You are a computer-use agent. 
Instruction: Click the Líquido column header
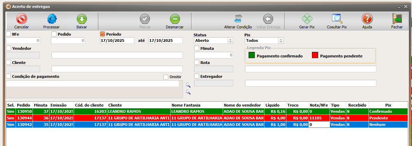(x=275, y=105)
